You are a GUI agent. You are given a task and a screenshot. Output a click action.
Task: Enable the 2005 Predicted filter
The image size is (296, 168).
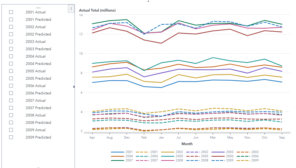[x=11, y=78]
